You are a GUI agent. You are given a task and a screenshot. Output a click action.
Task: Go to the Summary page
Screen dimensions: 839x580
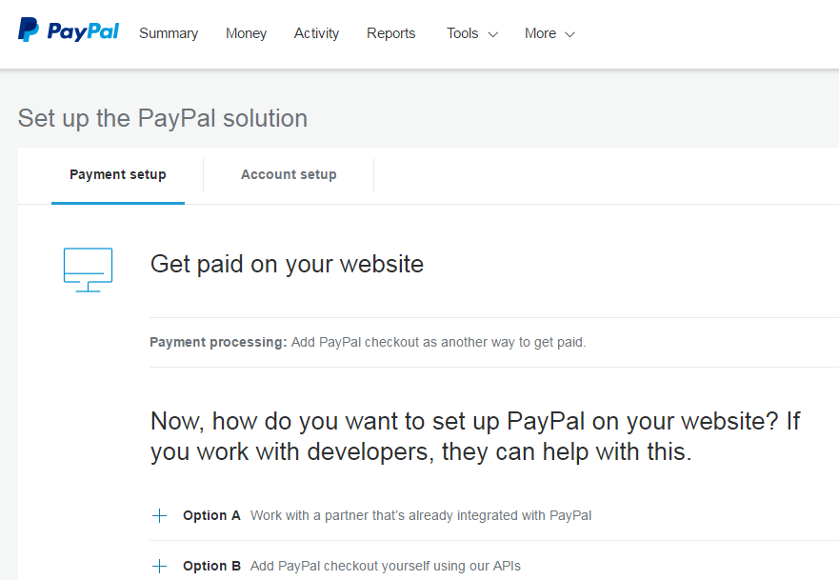[169, 33]
